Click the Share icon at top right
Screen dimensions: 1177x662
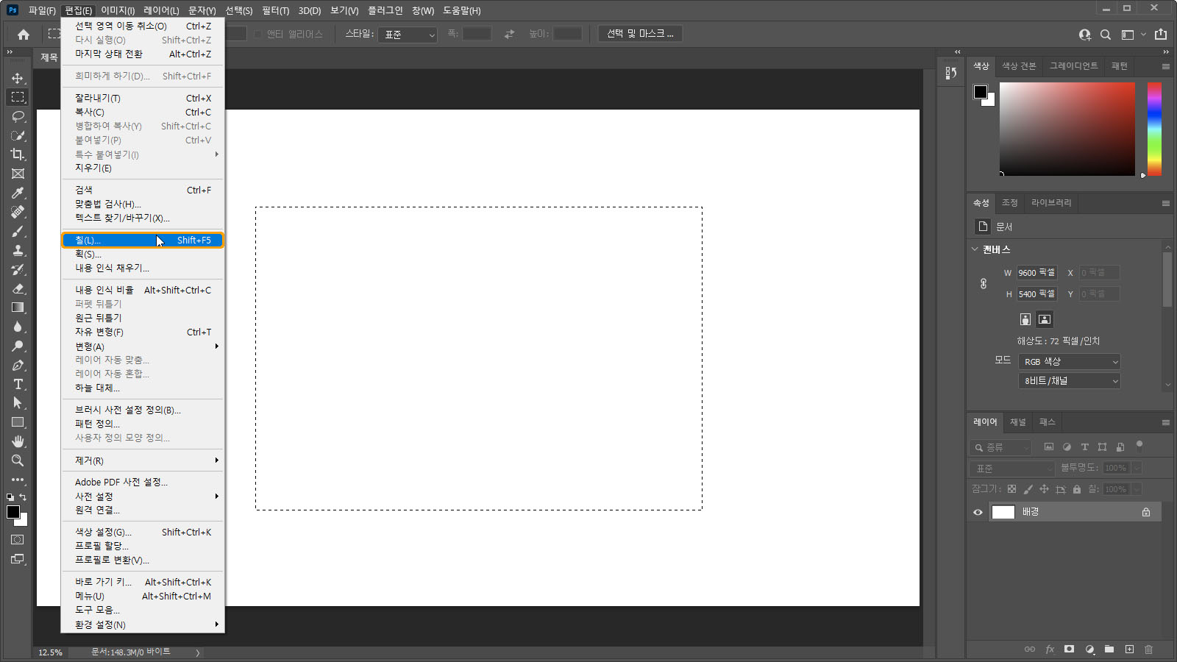[x=1161, y=35]
